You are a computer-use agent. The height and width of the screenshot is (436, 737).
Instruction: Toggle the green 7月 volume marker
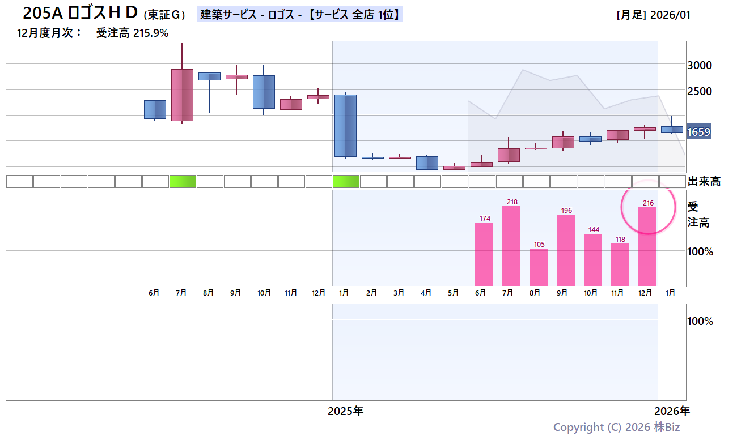(183, 181)
